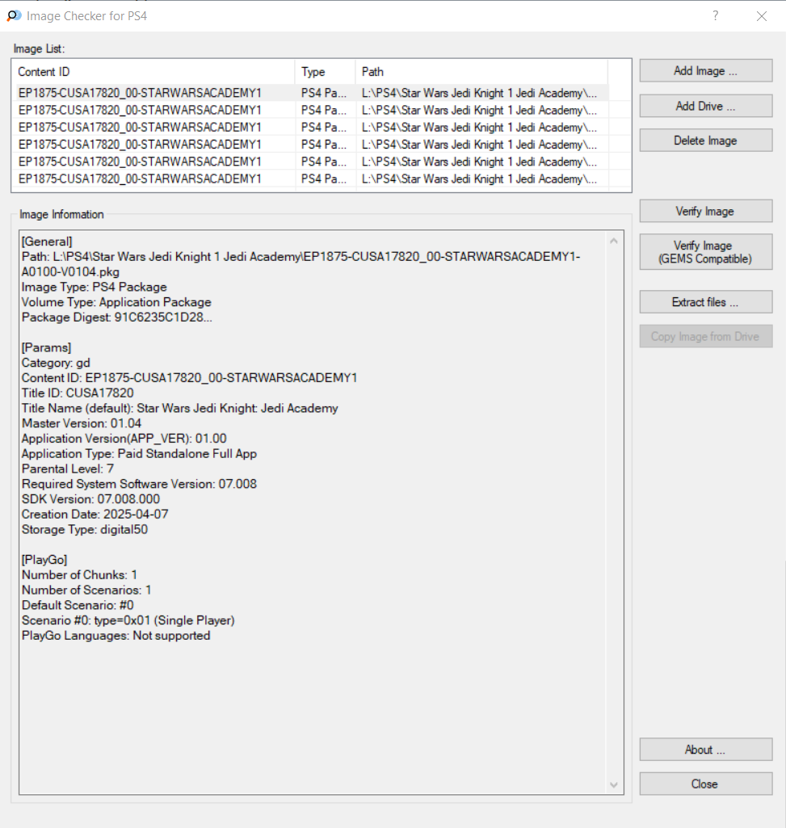Remove the entry using Delete Image
Image resolution: width=786 pixels, height=828 pixels.
coord(706,141)
